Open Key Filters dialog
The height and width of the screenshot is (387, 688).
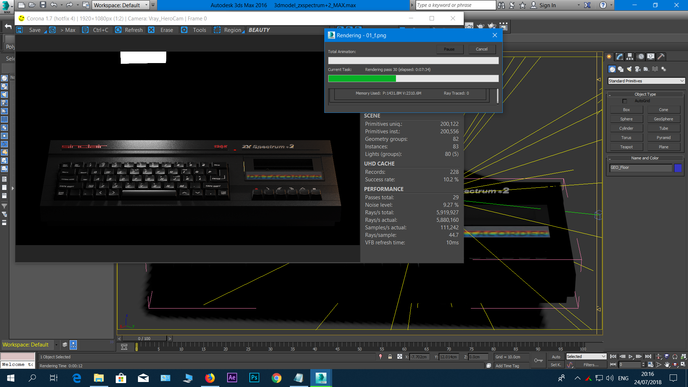point(591,365)
